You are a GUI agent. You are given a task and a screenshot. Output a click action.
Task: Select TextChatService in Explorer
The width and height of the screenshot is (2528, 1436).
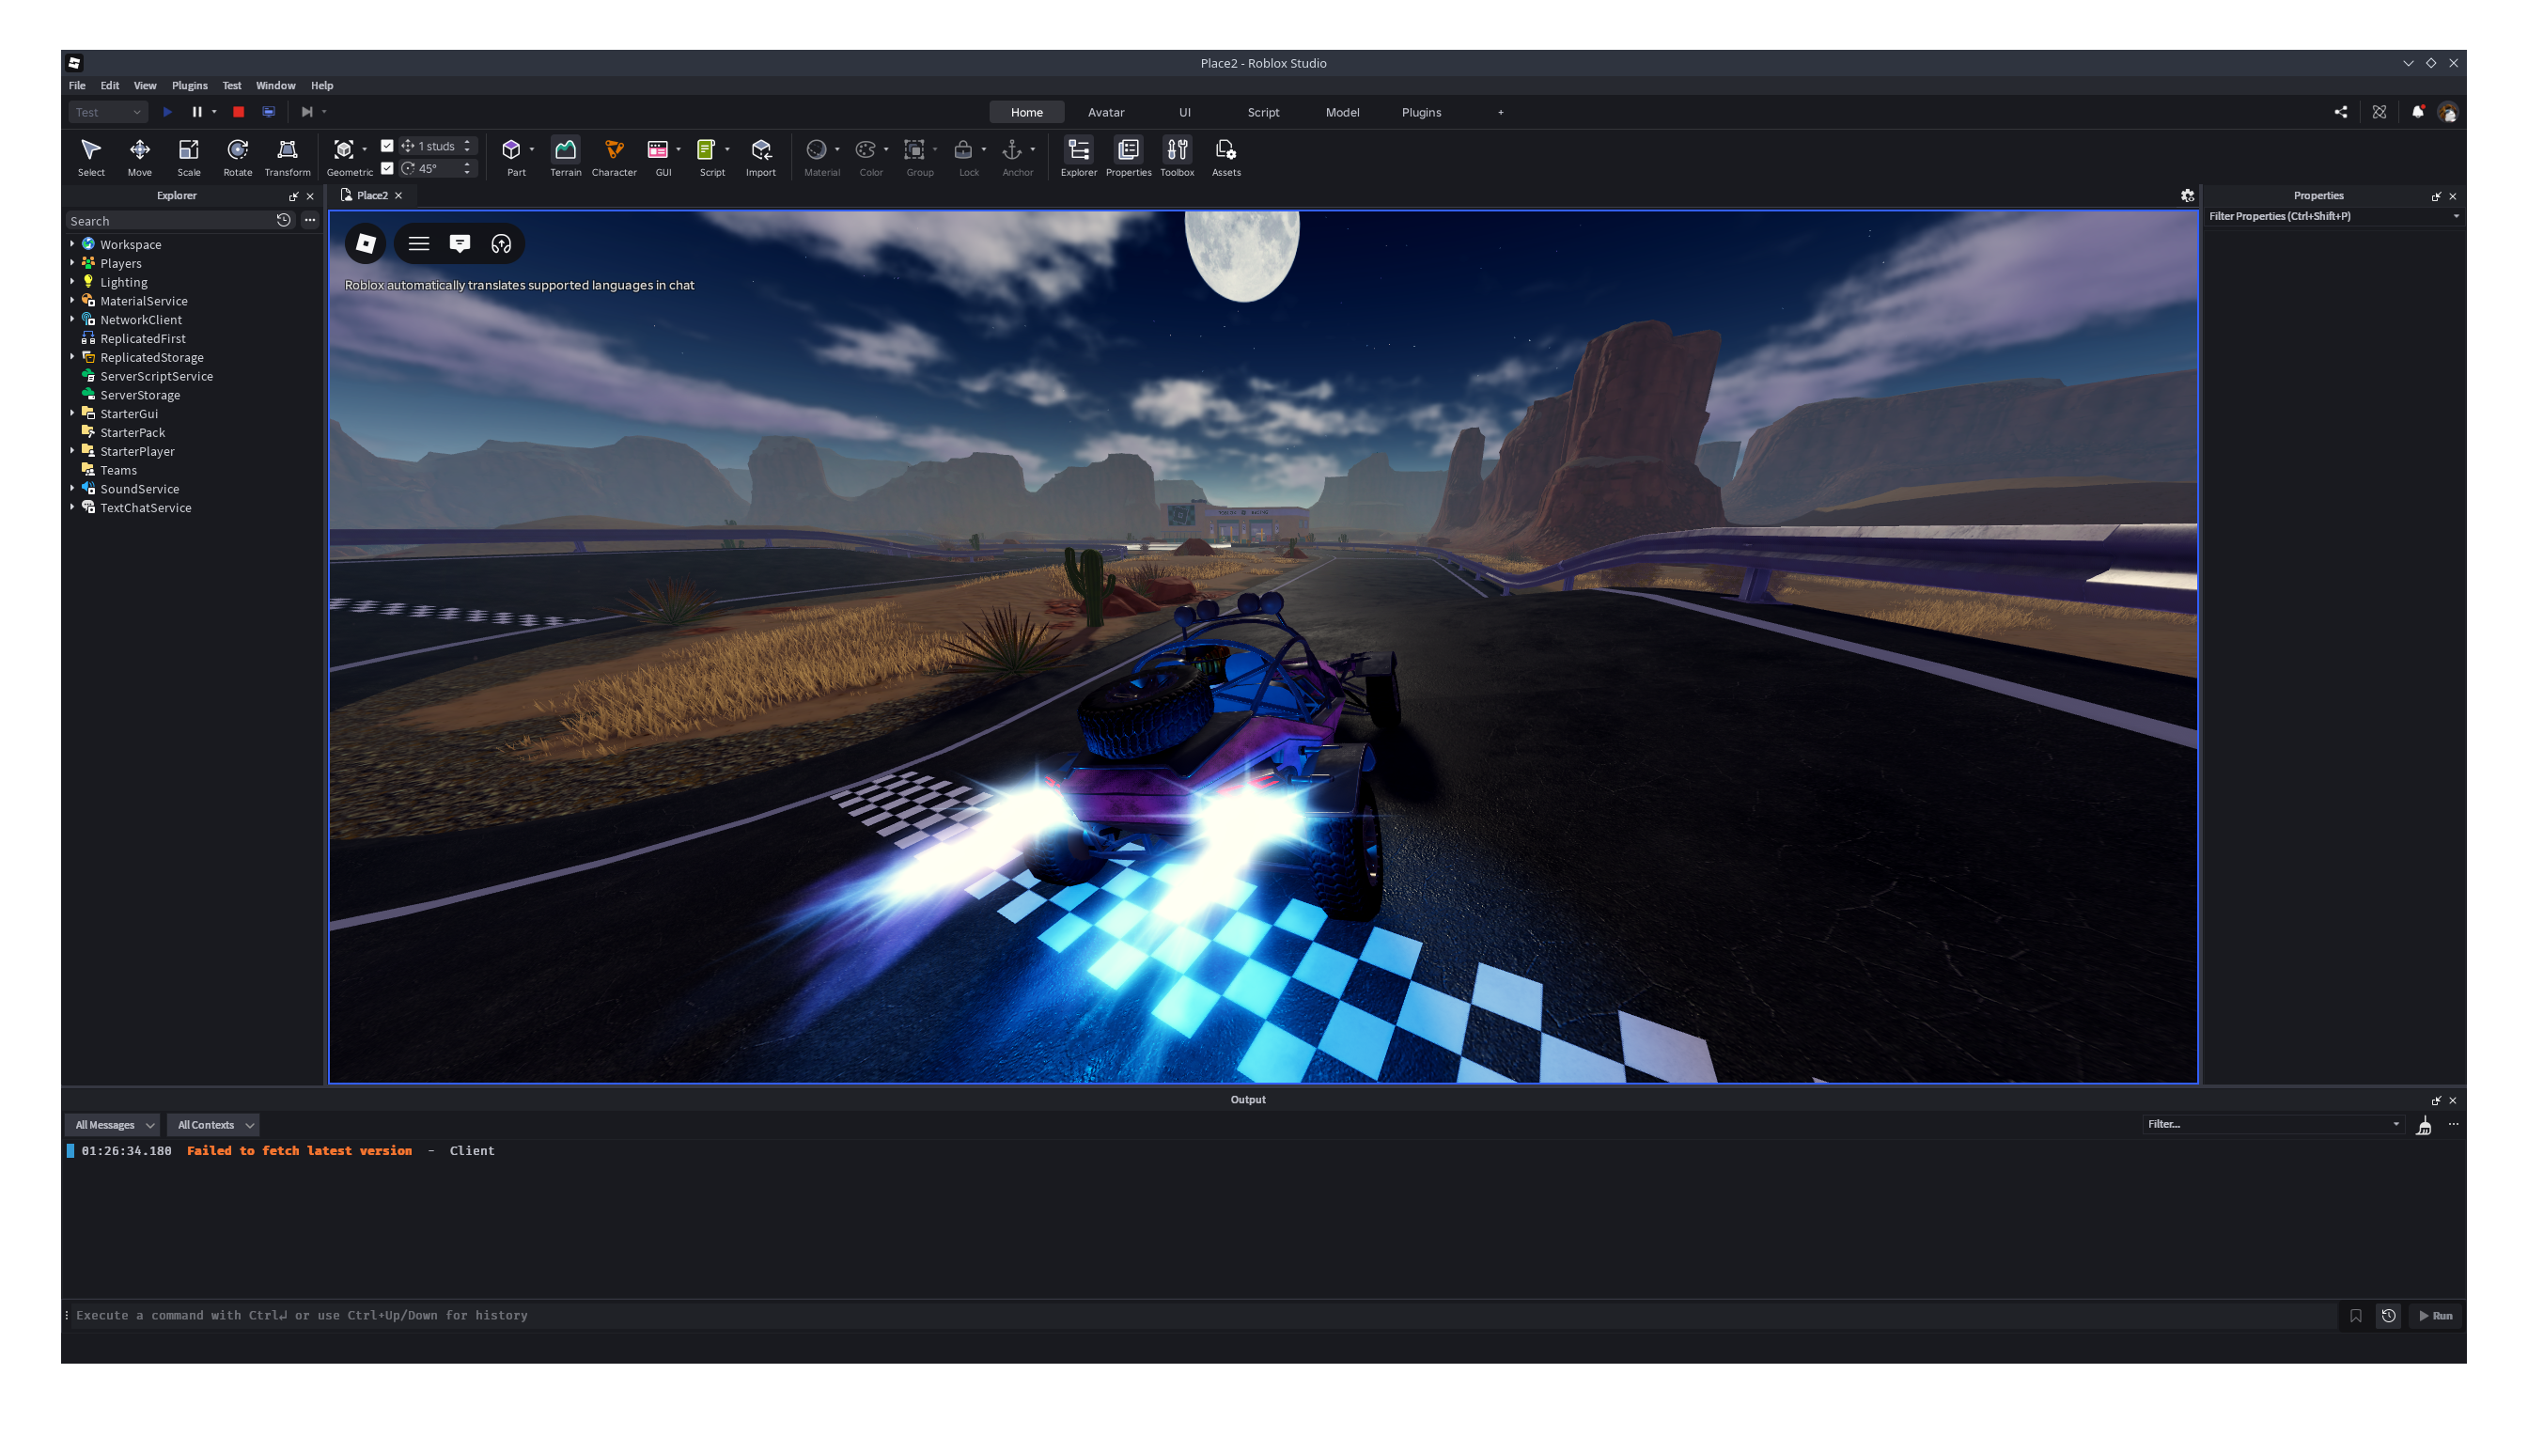[145, 507]
